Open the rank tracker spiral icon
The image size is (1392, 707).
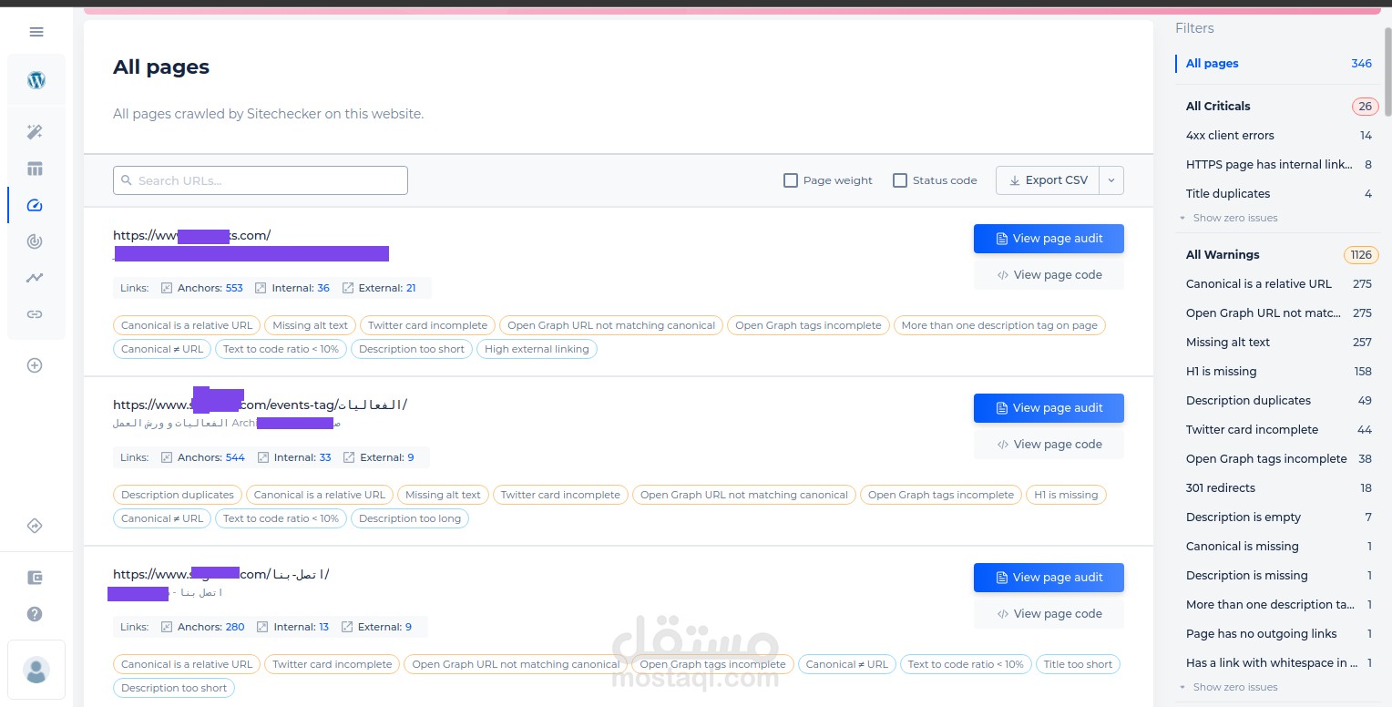[x=35, y=241]
